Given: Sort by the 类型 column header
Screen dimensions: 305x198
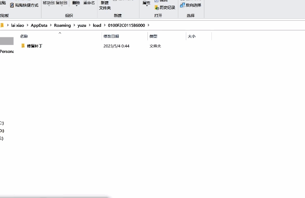Looking at the screenshot, I should 153,36.
